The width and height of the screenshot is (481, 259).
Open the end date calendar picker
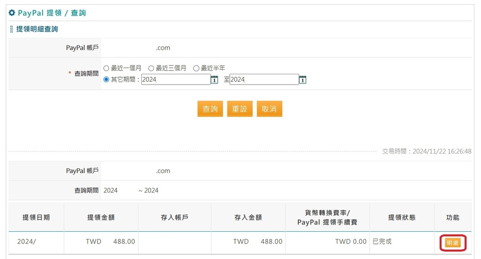click(303, 80)
